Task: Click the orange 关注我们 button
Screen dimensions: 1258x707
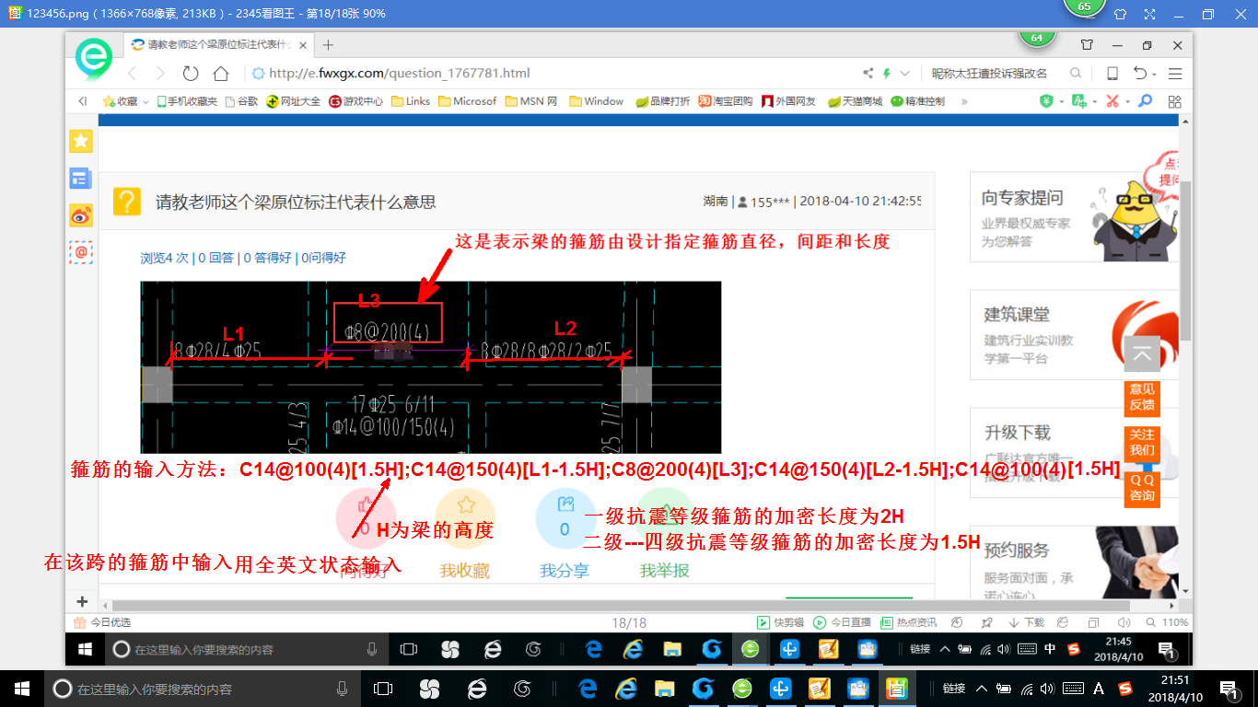Action: tap(1142, 443)
